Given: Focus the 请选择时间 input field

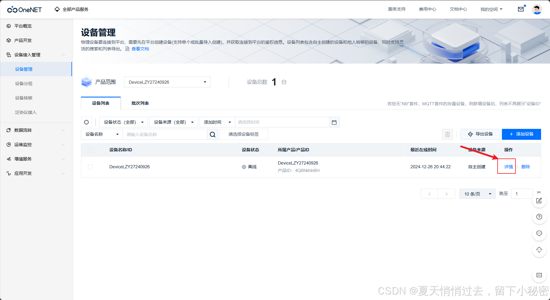Looking at the screenshot, I should pyautogui.click(x=282, y=122).
